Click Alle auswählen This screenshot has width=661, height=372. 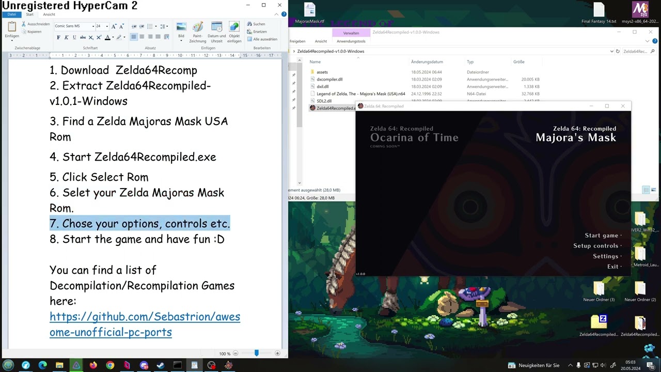coord(262,39)
